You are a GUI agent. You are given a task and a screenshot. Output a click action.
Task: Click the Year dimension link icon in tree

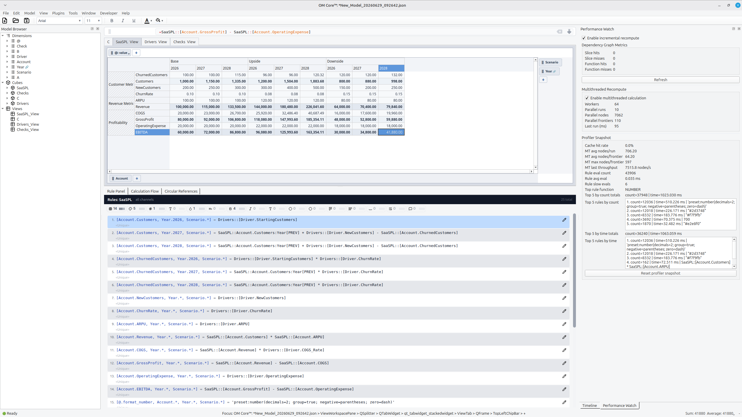[27, 67]
